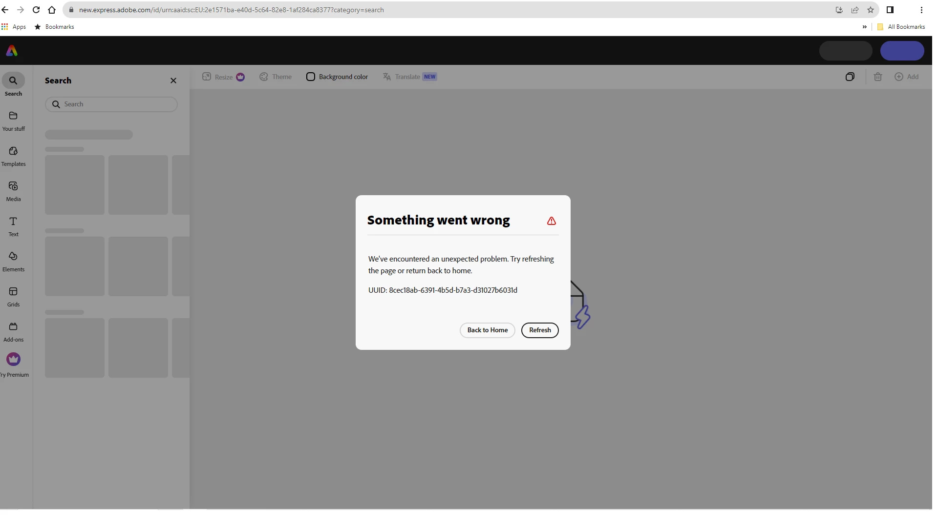Screen dimensions: 938x527
Task: Open the Add-ons panel
Action: point(13,327)
